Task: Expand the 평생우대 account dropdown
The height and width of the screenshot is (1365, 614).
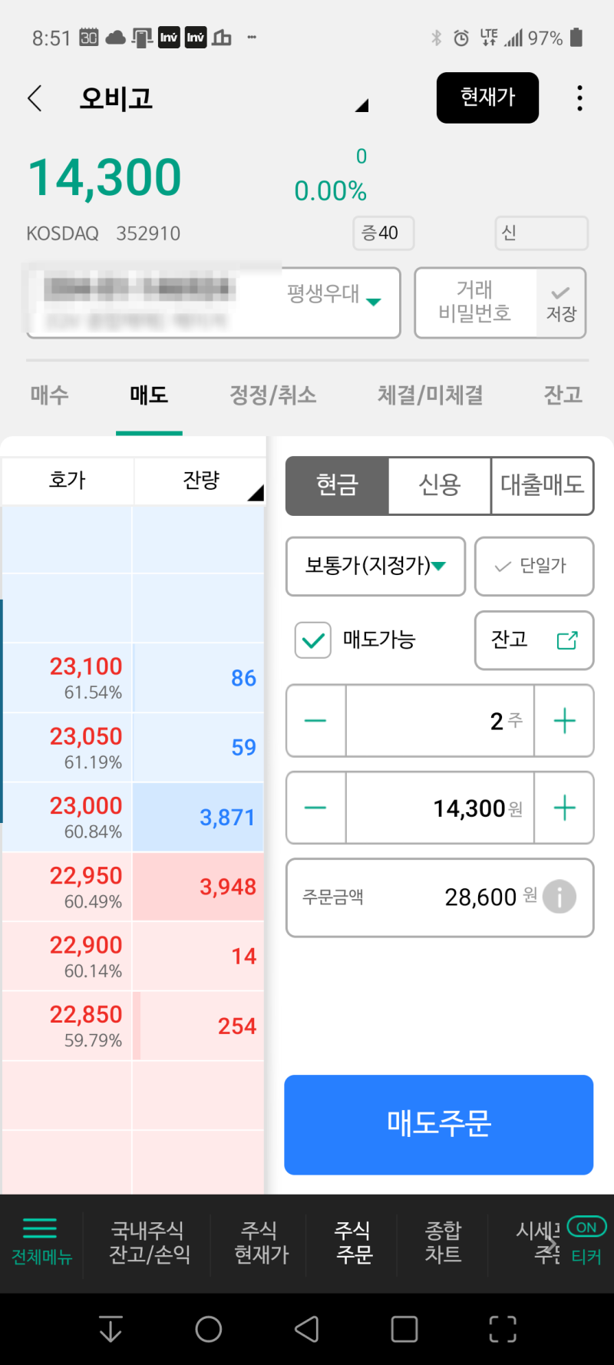Action: tap(373, 302)
